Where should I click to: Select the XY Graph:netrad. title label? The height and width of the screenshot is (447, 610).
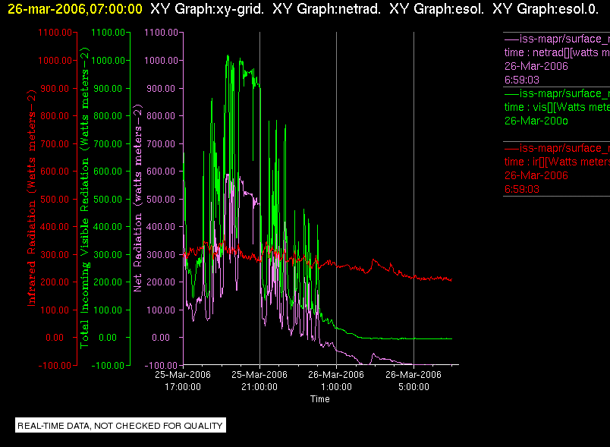coord(327,9)
